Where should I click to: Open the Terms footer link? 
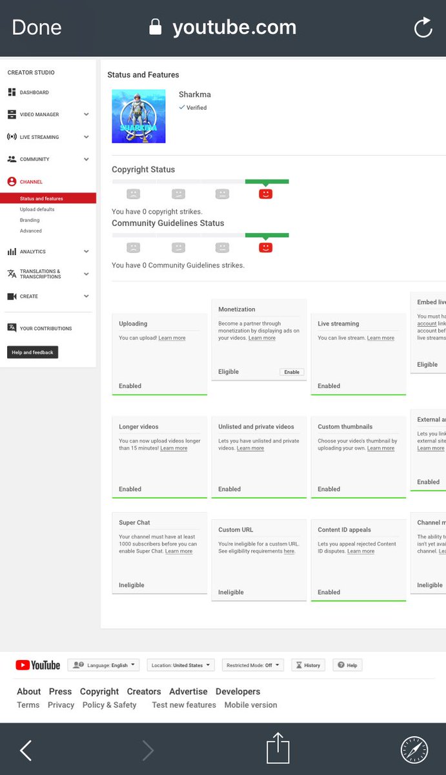click(x=28, y=705)
